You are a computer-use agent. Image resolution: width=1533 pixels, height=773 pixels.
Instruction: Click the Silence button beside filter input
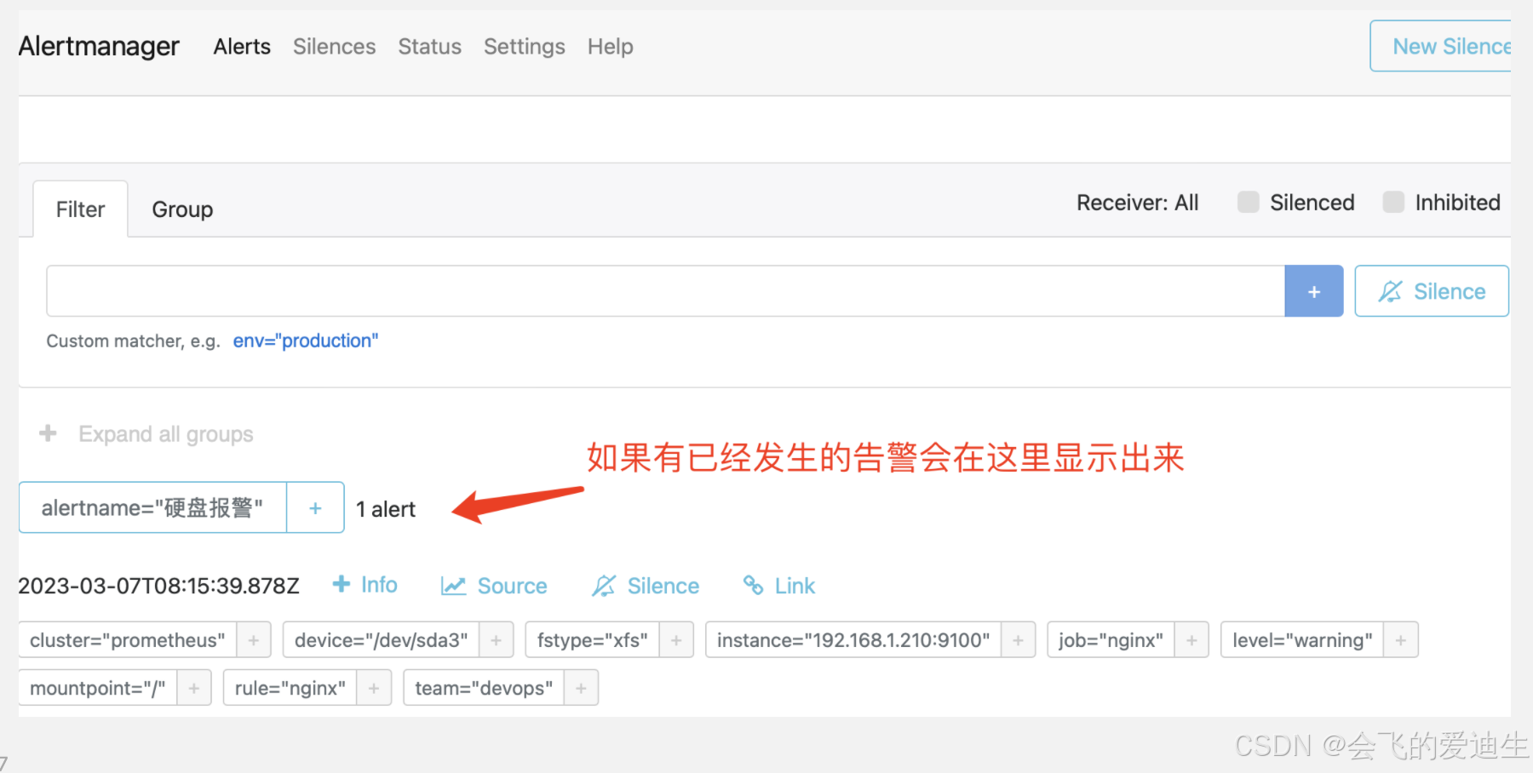point(1432,291)
